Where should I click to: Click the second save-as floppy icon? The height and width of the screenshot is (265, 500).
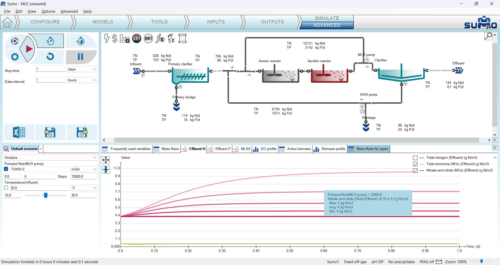(x=82, y=132)
